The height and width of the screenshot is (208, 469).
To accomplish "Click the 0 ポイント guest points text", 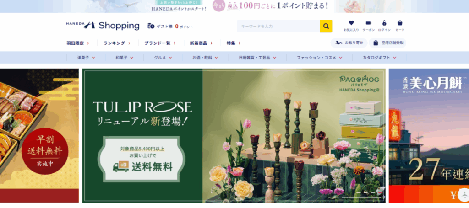I will (x=184, y=27).
